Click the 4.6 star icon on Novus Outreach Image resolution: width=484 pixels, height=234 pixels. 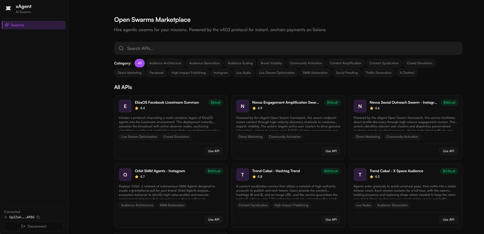click(371, 108)
